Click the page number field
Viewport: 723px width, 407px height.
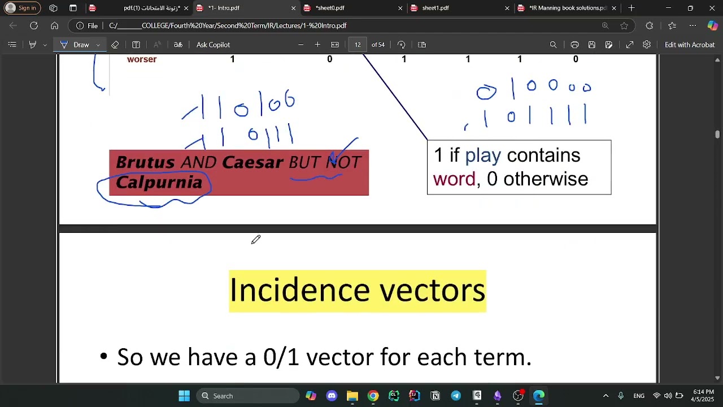pyautogui.click(x=358, y=45)
